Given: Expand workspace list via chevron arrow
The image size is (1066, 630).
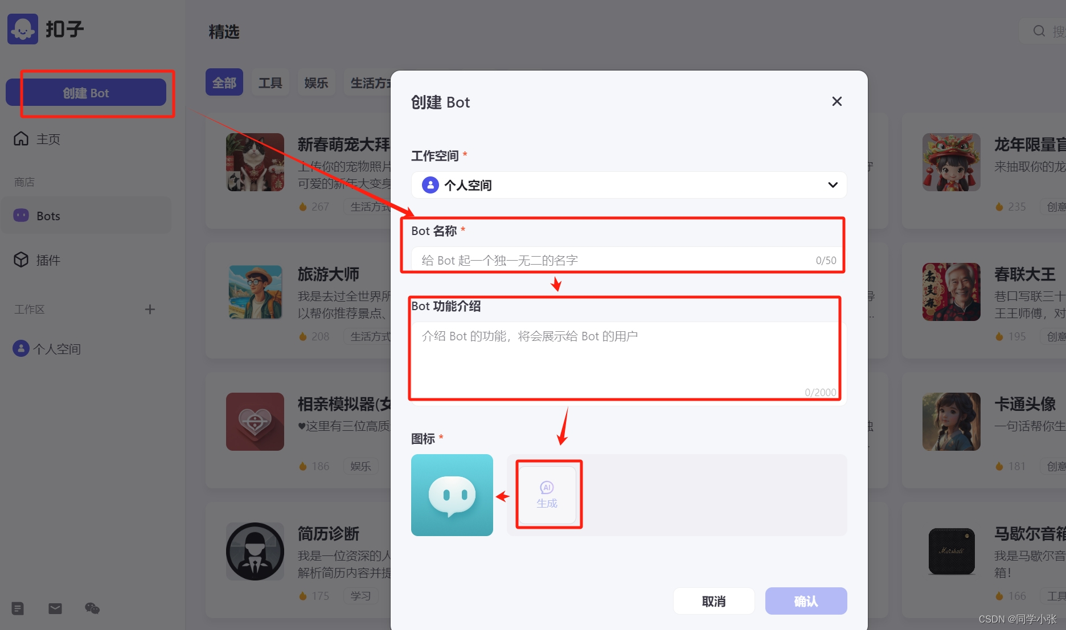Looking at the screenshot, I should [x=833, y=185].
